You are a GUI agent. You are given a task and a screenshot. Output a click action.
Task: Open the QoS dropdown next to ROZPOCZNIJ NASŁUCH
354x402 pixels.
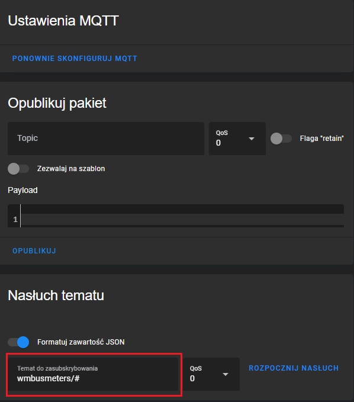(x=211, y=374)
